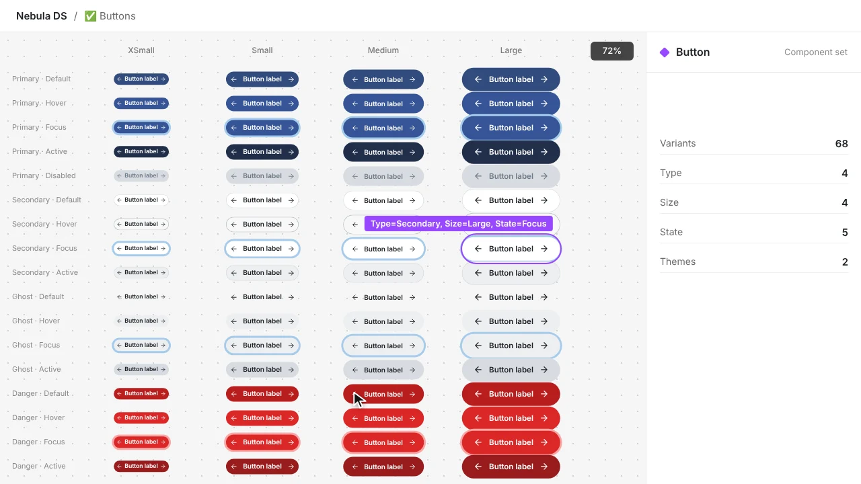Image resolution: width=861 pixels, height=484 pixels.
Task: Select the Medium Ghost Focus button variant
Action: click(383, 346)
